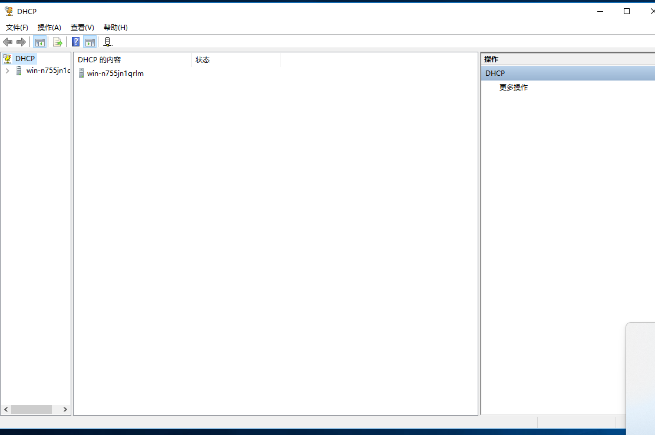Toggle the show/hide console tree icon
Viewport: 655px width, 435px height.
coord(39,42)
